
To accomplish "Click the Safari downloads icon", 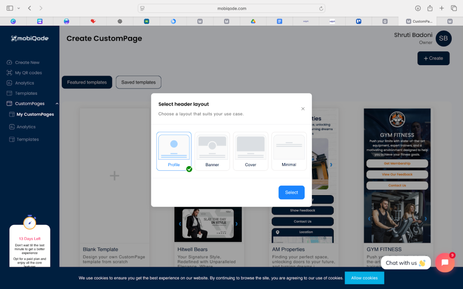I will pos(418,8).
